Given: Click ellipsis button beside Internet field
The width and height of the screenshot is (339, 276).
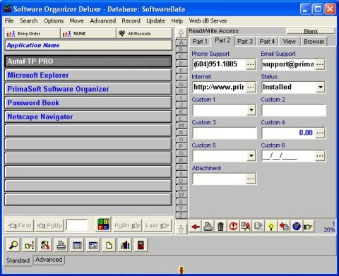Looking at the screenshot, I should pyautogui.click(x=251, y=88).
